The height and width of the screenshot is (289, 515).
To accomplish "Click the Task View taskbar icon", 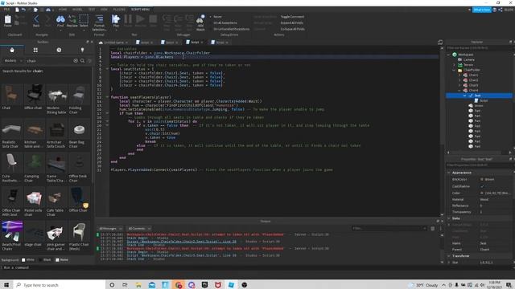I will click(x=125, y=285).
